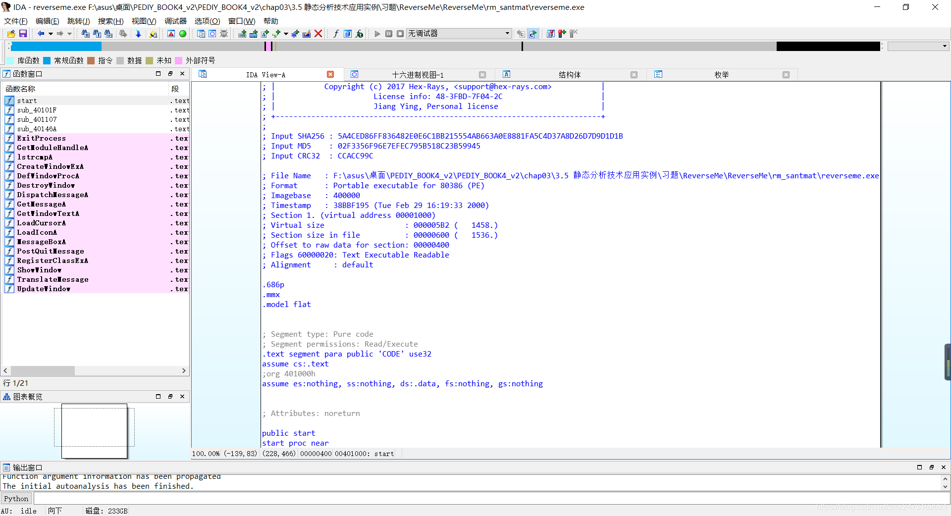Image resolution: width=951 pixels, height=516 pixels.
Task: Click the Python console button
Action: [x=16, y=499]
